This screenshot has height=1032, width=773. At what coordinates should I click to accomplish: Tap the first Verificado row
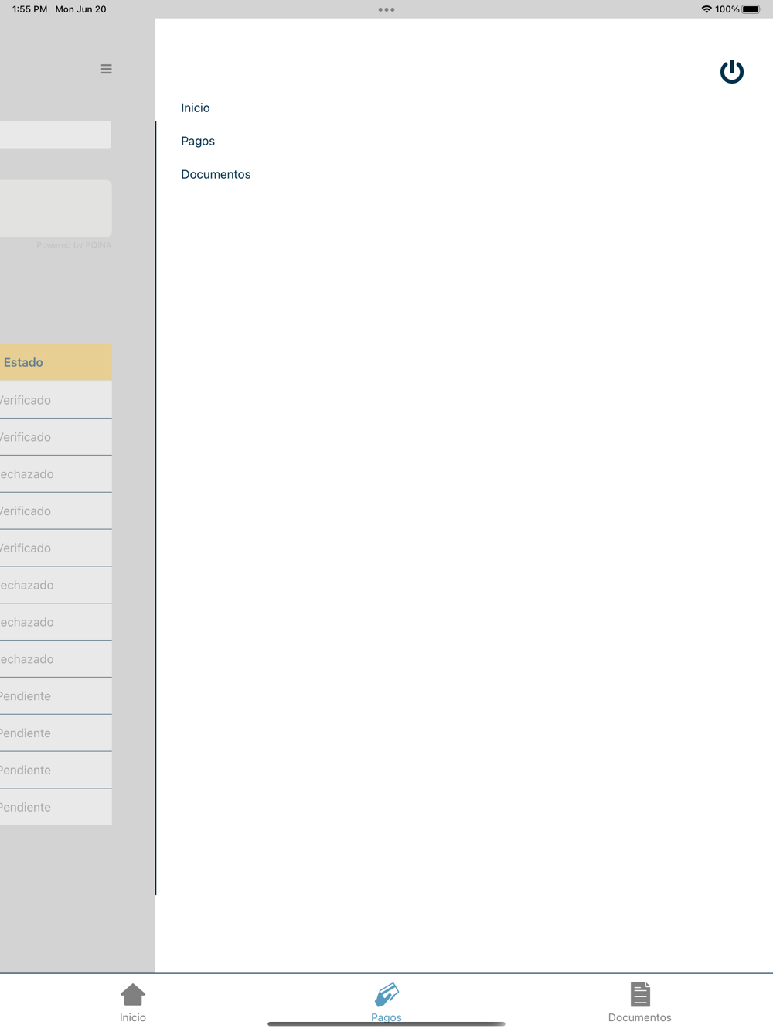point(56,400)
